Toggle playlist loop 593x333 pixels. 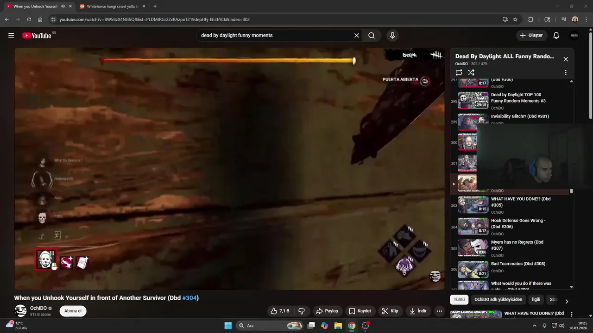[x=459, y=73]
